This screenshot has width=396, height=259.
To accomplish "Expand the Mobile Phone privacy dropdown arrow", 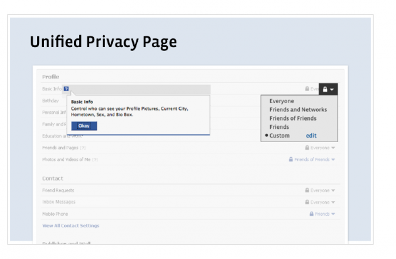I will click(333, 214).
